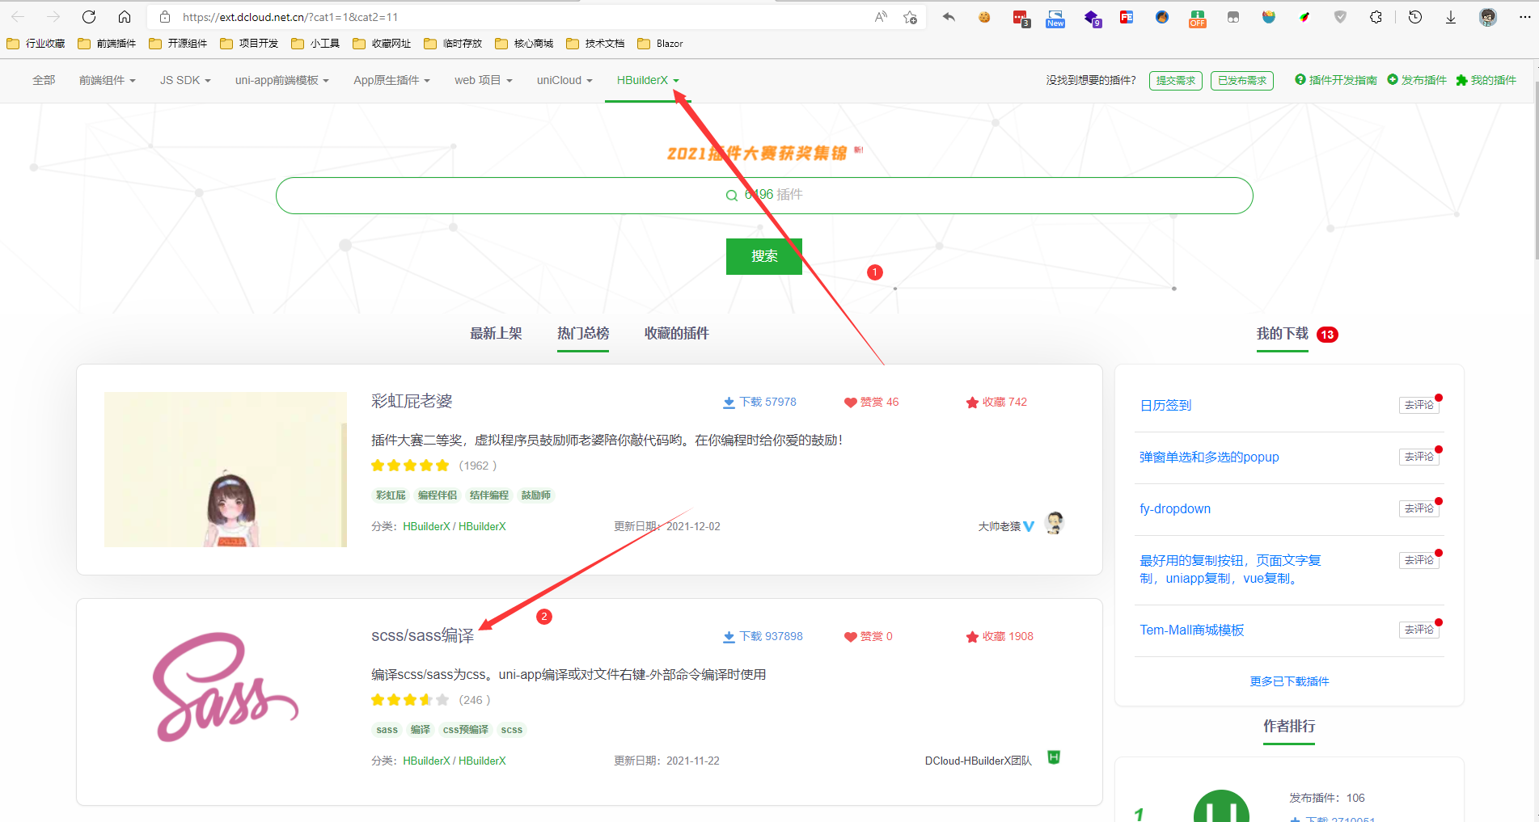Click the download icon for scss/sass编译
This screenshot has height=822, width=1539.
[x=729, y=637]
